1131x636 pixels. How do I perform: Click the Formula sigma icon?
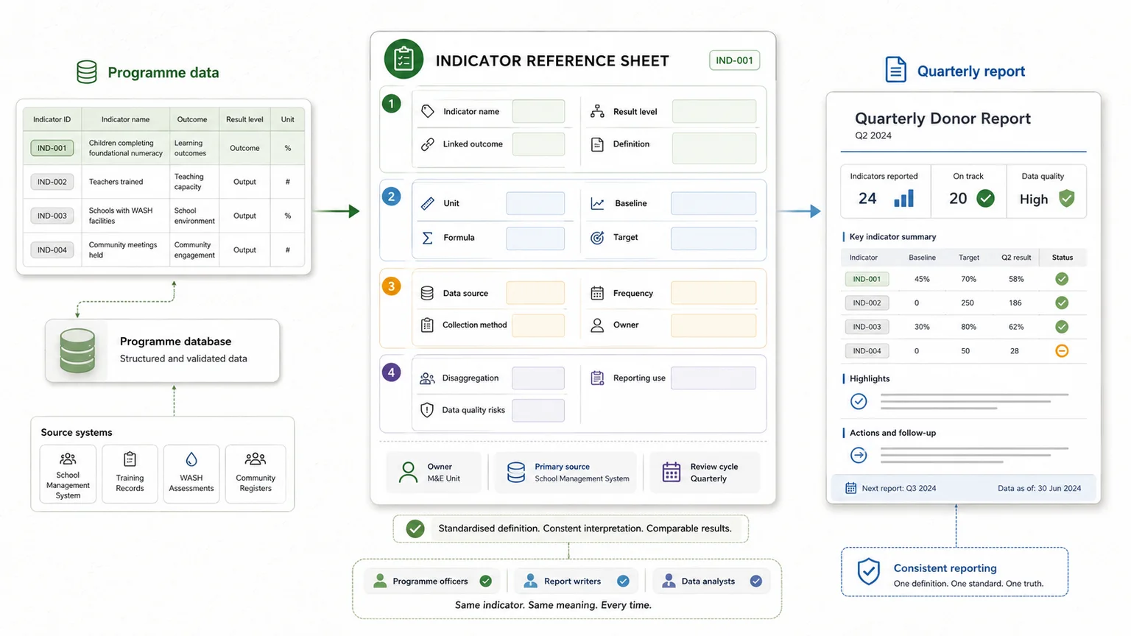pos(427,238)
